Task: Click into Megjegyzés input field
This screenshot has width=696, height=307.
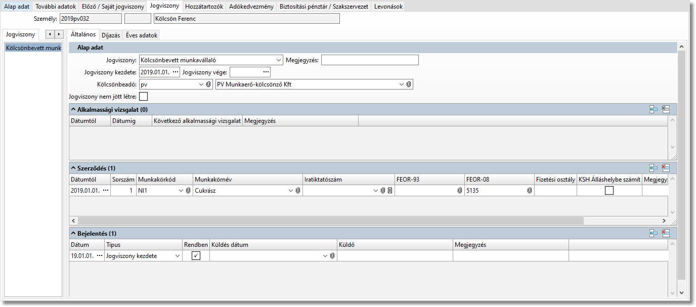Action: click(370, 60)
